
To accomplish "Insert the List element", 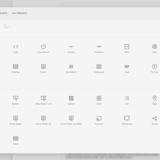I will click(x=127, y=100).
